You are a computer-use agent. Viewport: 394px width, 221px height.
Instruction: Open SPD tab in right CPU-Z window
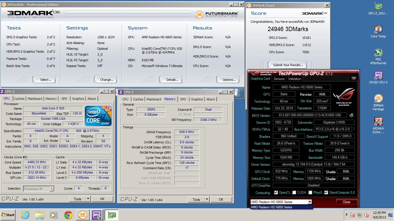183,99
